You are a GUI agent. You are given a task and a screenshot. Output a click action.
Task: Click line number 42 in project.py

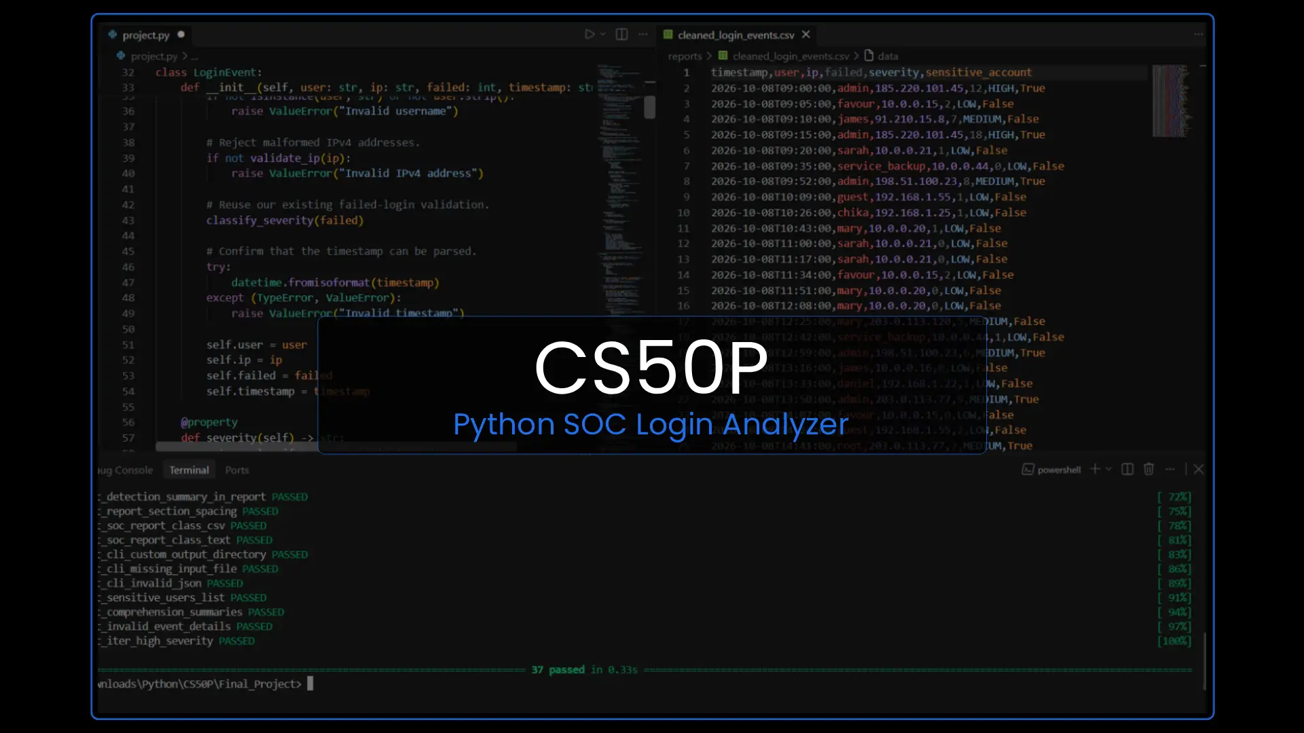click(128, 205)
